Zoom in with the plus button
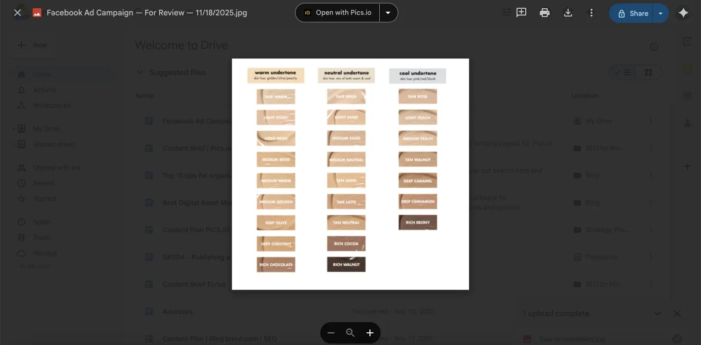This screenshot has width=701, height=345. pos(370,333)
